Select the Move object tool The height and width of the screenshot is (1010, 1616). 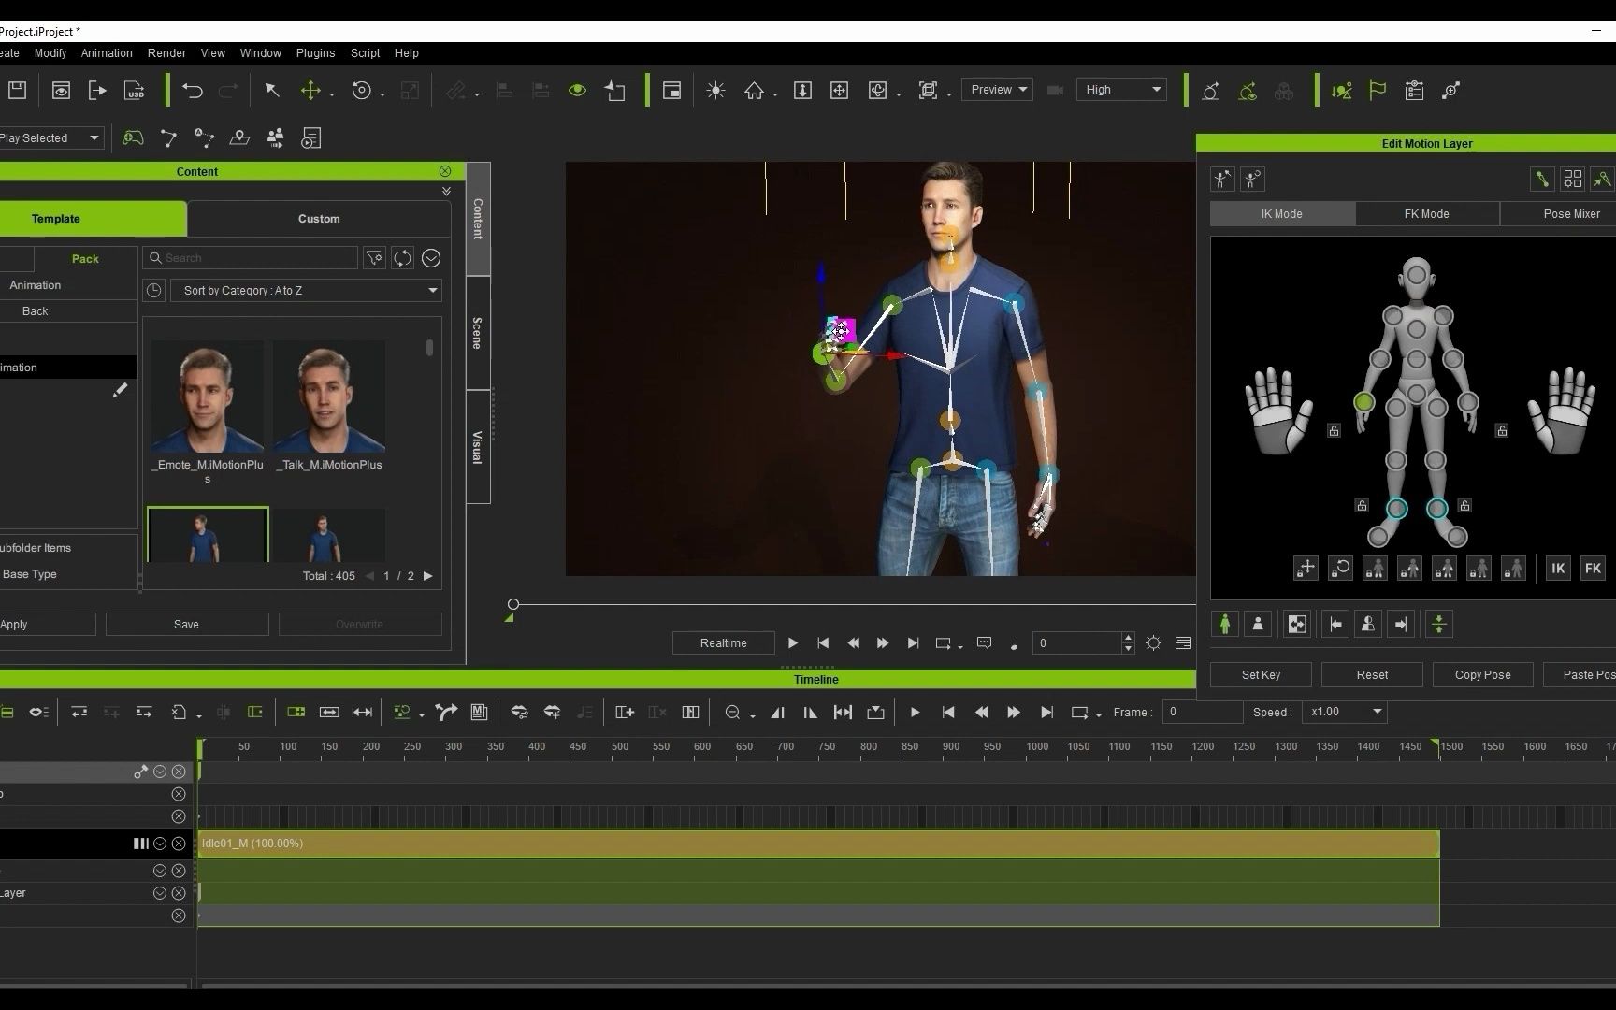(310, 91)
